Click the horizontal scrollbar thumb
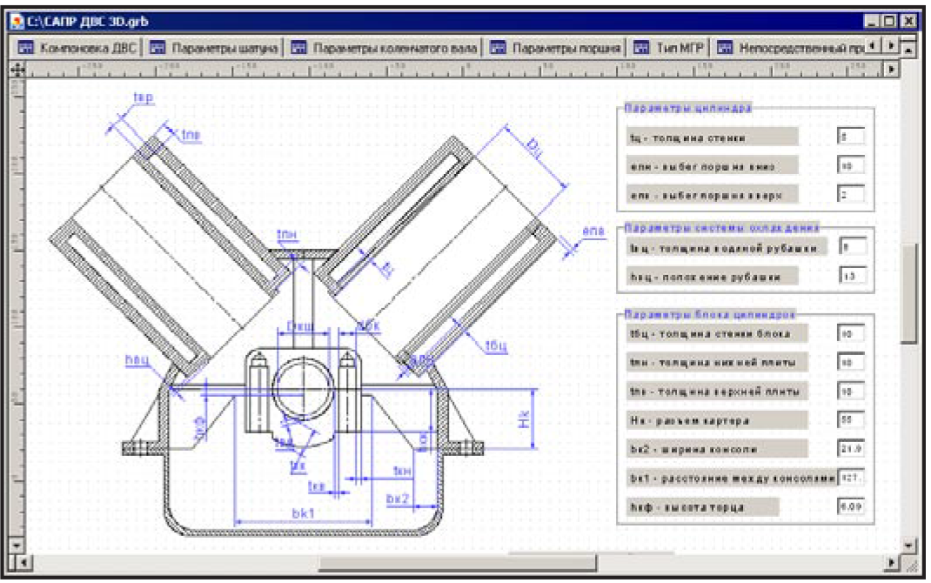Screen dimensions: 931x583 point(457,562)
